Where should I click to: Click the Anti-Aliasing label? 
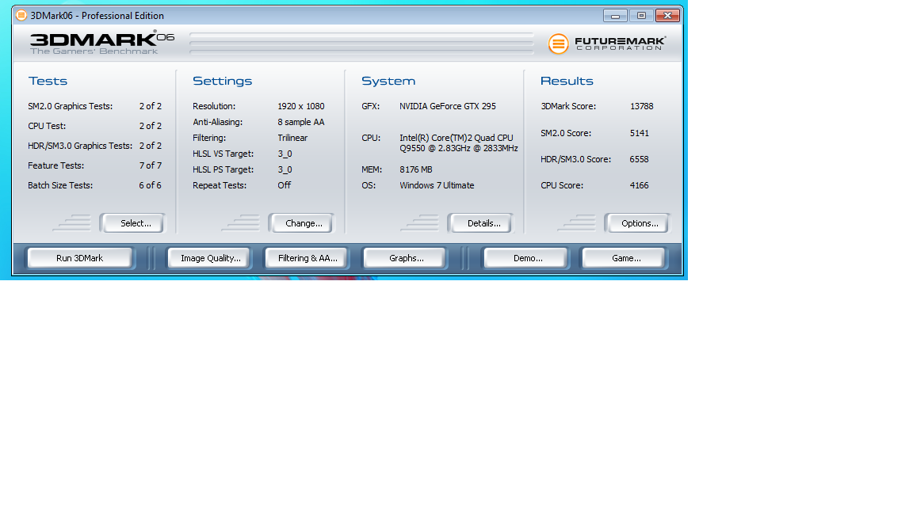[218, 122]
